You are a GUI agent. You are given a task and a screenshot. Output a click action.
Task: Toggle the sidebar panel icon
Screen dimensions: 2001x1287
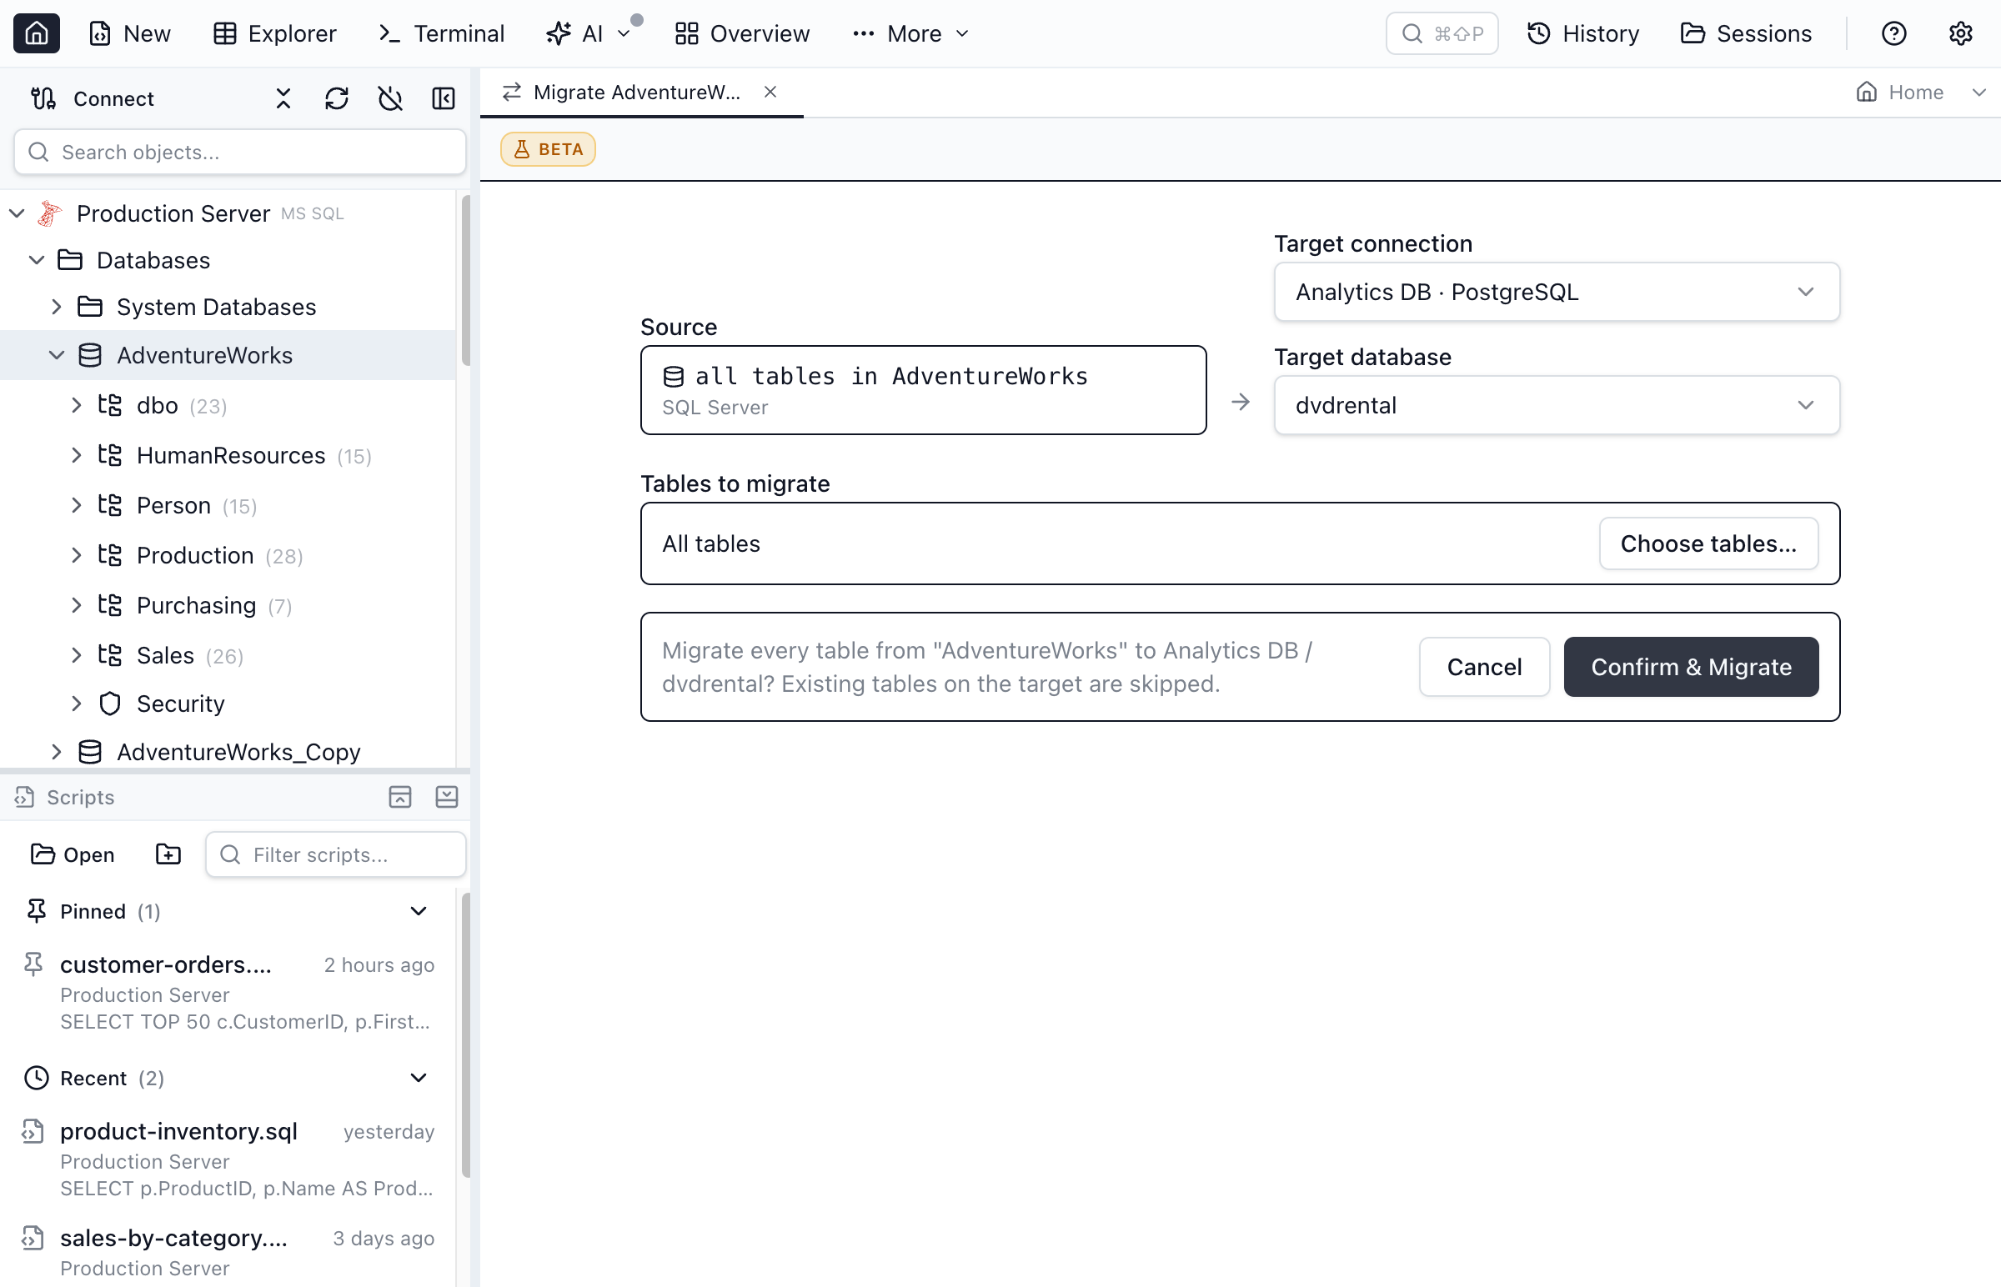[444, 98]
